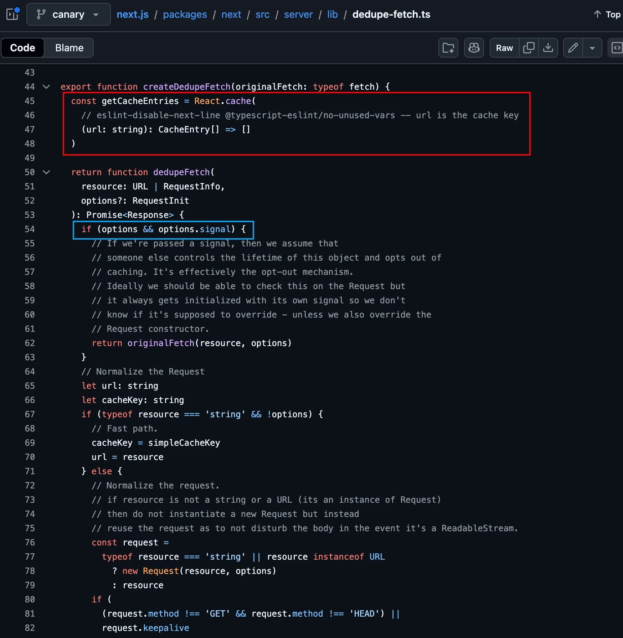Open the server directory breadcrumb
The height and width of the screenshot is (638, 623).
pos(298,14)
